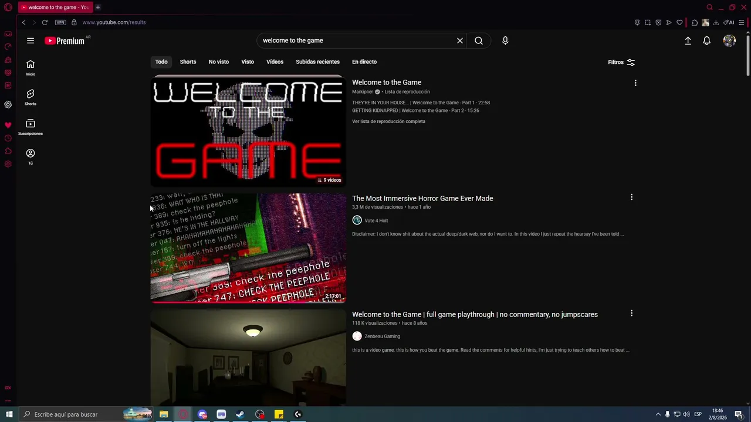Select the En directo filter chip
Screen dimensions: 751x422
coord(364,62)
